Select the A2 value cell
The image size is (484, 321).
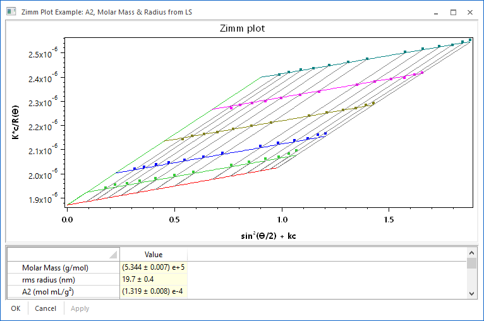point(153,291)
